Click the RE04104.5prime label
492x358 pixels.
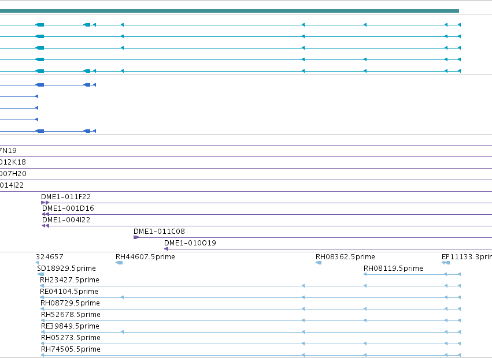click(x=69, y=292)
